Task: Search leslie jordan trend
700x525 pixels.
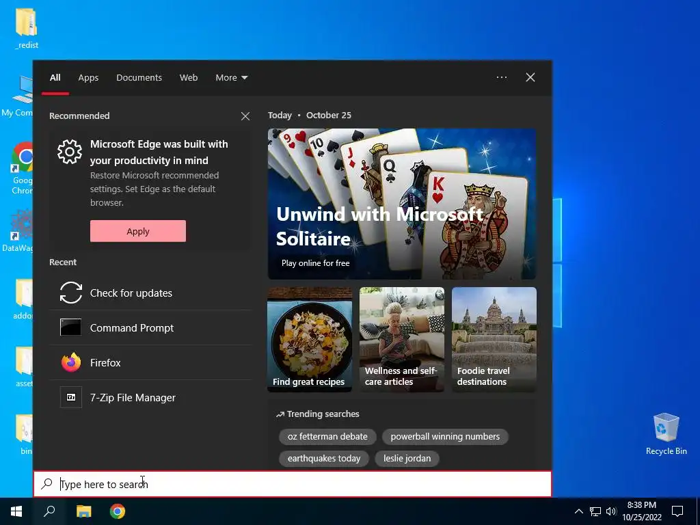Action: click(x=407, y=459)
